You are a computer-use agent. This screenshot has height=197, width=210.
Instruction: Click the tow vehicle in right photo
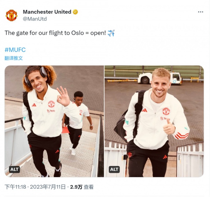click(159, 78)
